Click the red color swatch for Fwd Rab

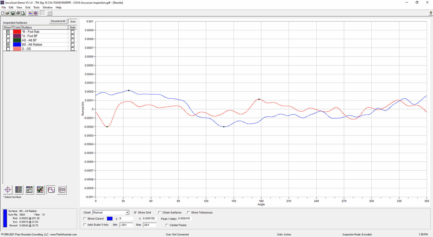pyautogui.click(x=17, y=32)
